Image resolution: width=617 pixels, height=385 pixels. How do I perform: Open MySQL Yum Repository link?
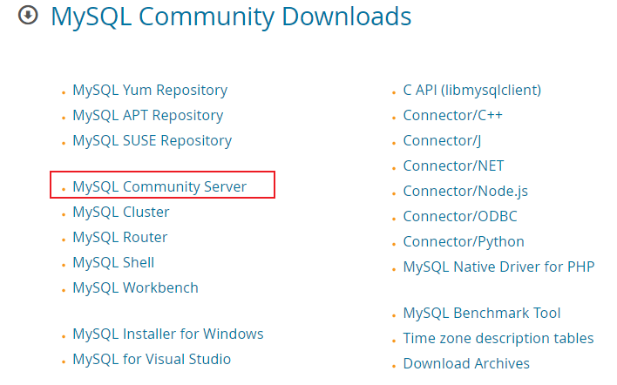coord(150,91)
